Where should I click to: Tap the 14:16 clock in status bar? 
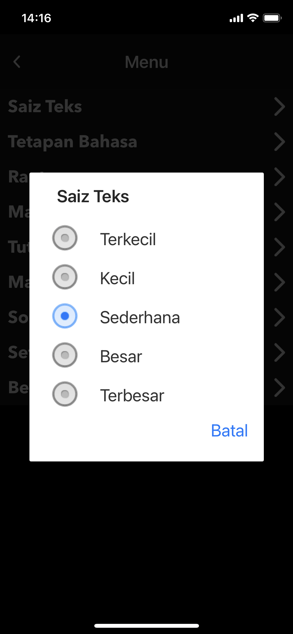point(36,18)
